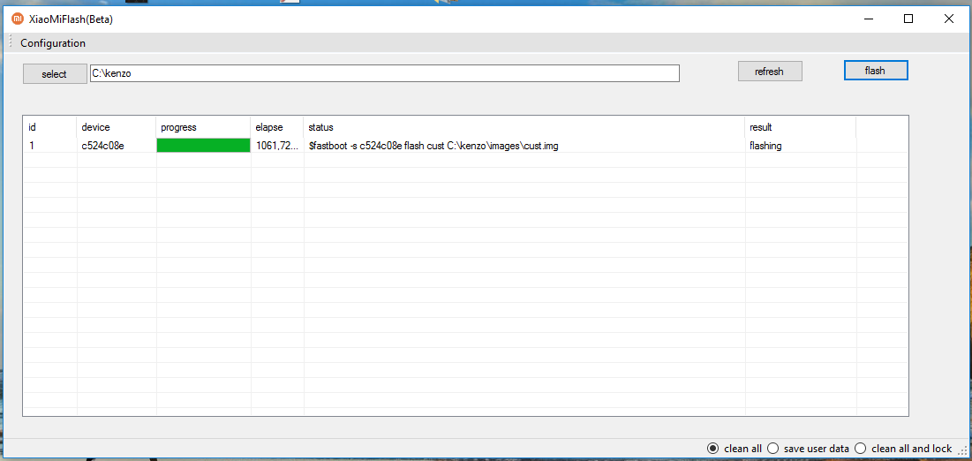972x461 pixels.
Task: Click the status column header
Action: (524, 127)
